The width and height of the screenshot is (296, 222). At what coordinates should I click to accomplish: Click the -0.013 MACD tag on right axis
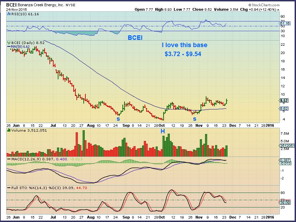point(285,163)
